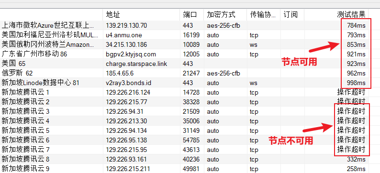380x173 pixels.
Task: Click port value 38328
Action: (191, 102)
